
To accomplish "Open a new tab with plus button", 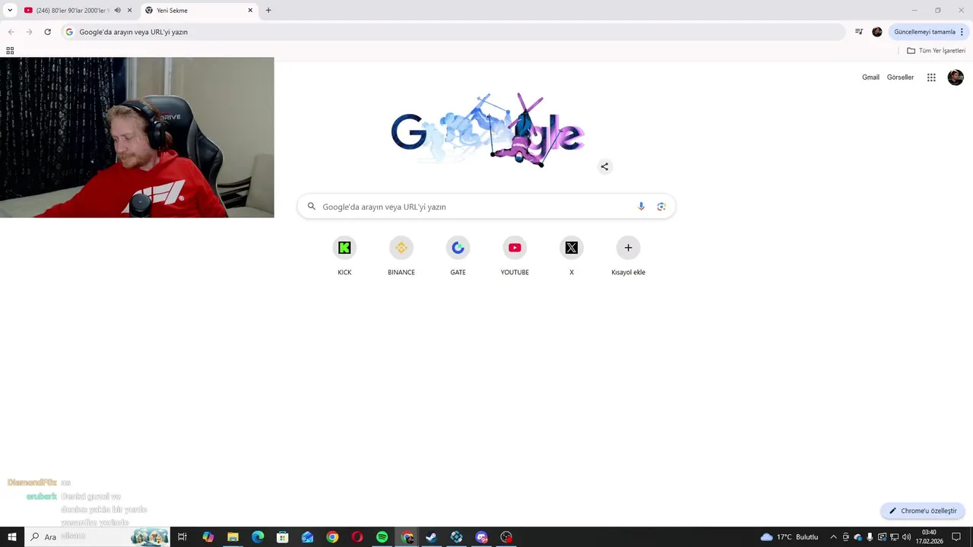I will (268, 11).
